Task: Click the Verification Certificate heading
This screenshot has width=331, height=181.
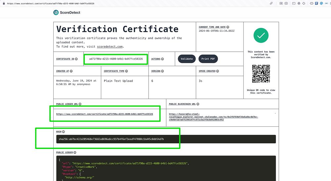Action: (118, 29)
